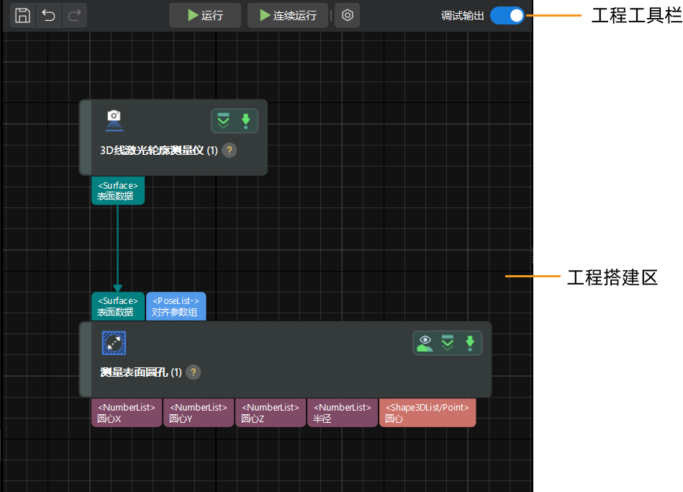Click green download arrow on hole measurement step
Screen dimensions: 683x492
pyautogui.click(x=470, y=343)
